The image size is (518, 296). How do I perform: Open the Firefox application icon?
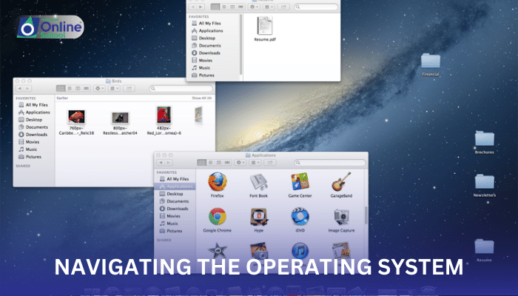point(218,182)
